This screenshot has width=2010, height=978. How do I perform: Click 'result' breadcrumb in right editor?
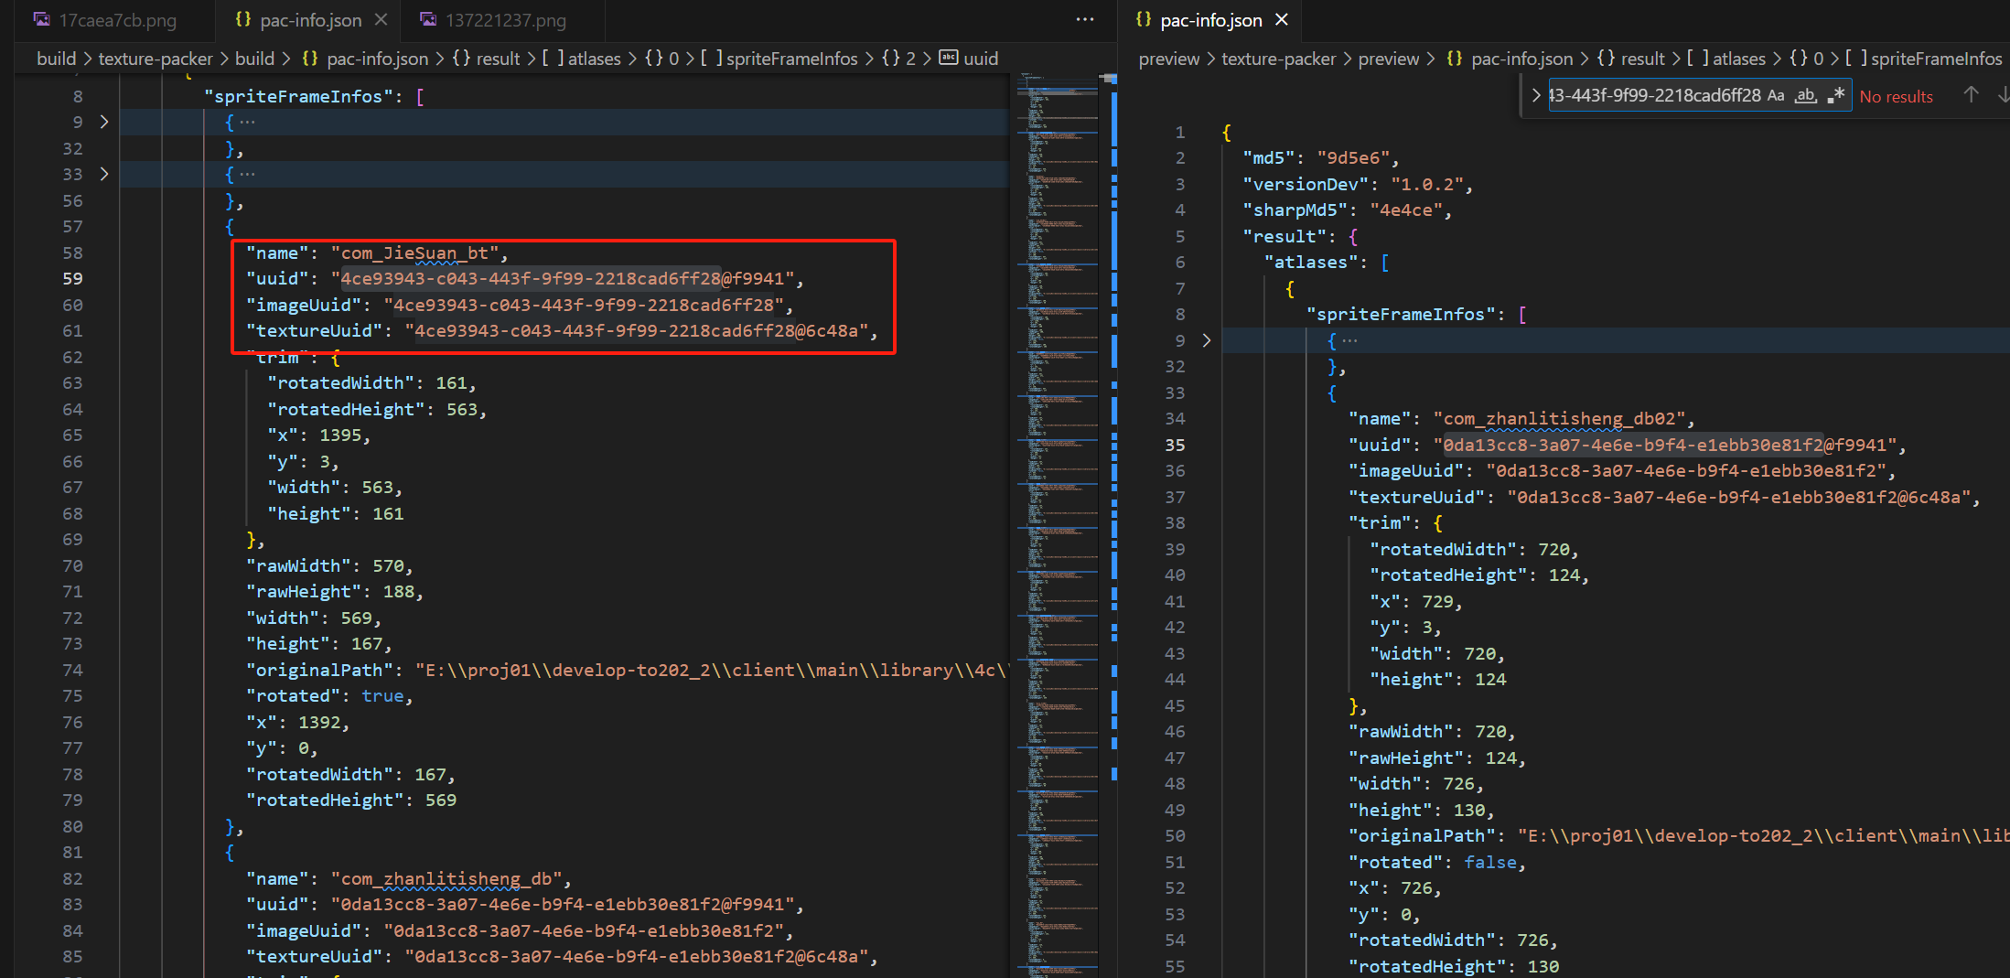pos(1643,59)
